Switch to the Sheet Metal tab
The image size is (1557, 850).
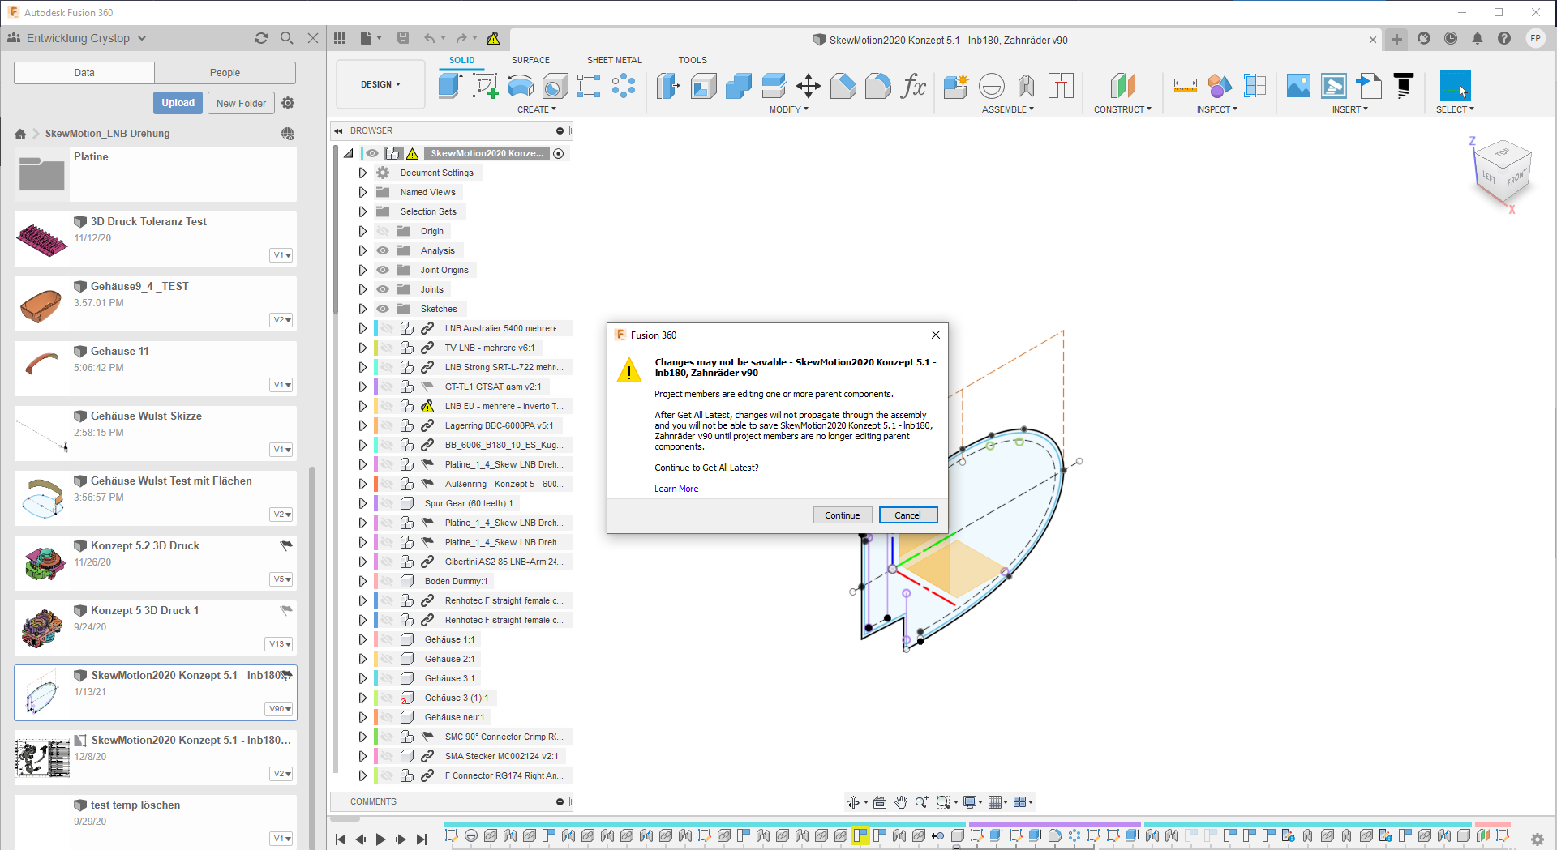tap(614, 59)
